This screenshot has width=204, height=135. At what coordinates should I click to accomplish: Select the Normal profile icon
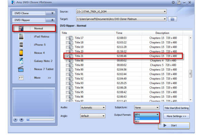[21, 28]
